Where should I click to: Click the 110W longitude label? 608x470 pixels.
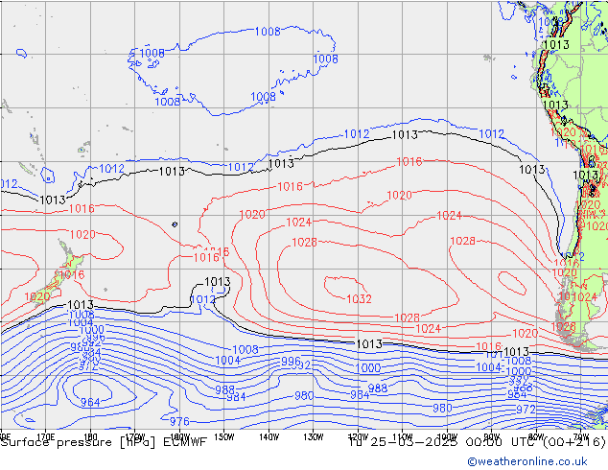point(403,436)
